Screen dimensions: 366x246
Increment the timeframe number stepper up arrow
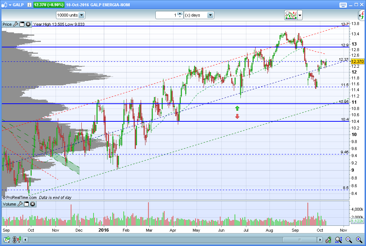pyautogui.click(x=180, y=14)
